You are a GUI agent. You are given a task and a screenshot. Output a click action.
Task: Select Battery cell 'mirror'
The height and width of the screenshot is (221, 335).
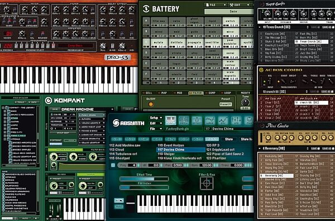[231, 33]
